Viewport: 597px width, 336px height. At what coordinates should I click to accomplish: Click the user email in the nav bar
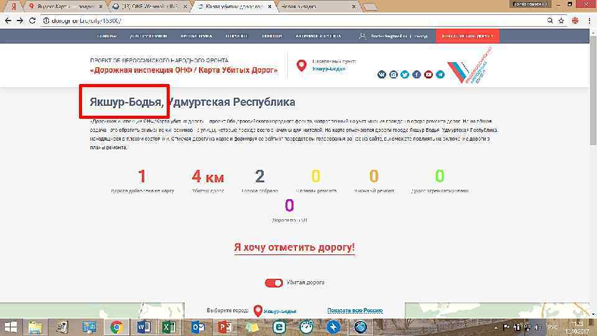(389, 36)
